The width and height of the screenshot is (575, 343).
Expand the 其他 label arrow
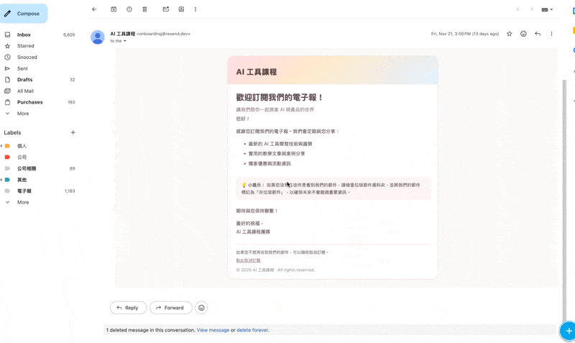(x=1, y=180)
